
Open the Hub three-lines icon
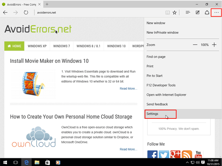coord(188,12)
